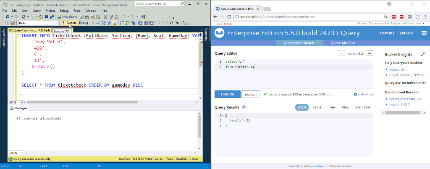Open the Query Workbench dropdown chevron
This screenshot has height=169, width=430.
318,43
